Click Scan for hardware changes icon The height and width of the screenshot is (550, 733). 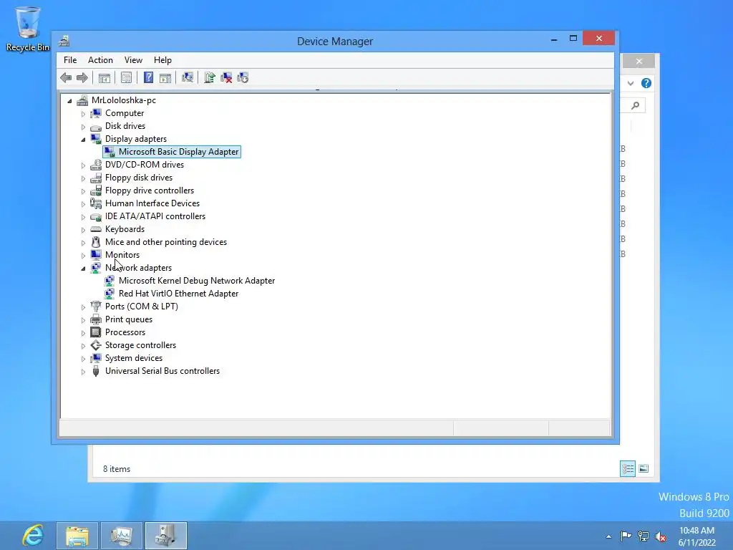click(x=188, y=77)
